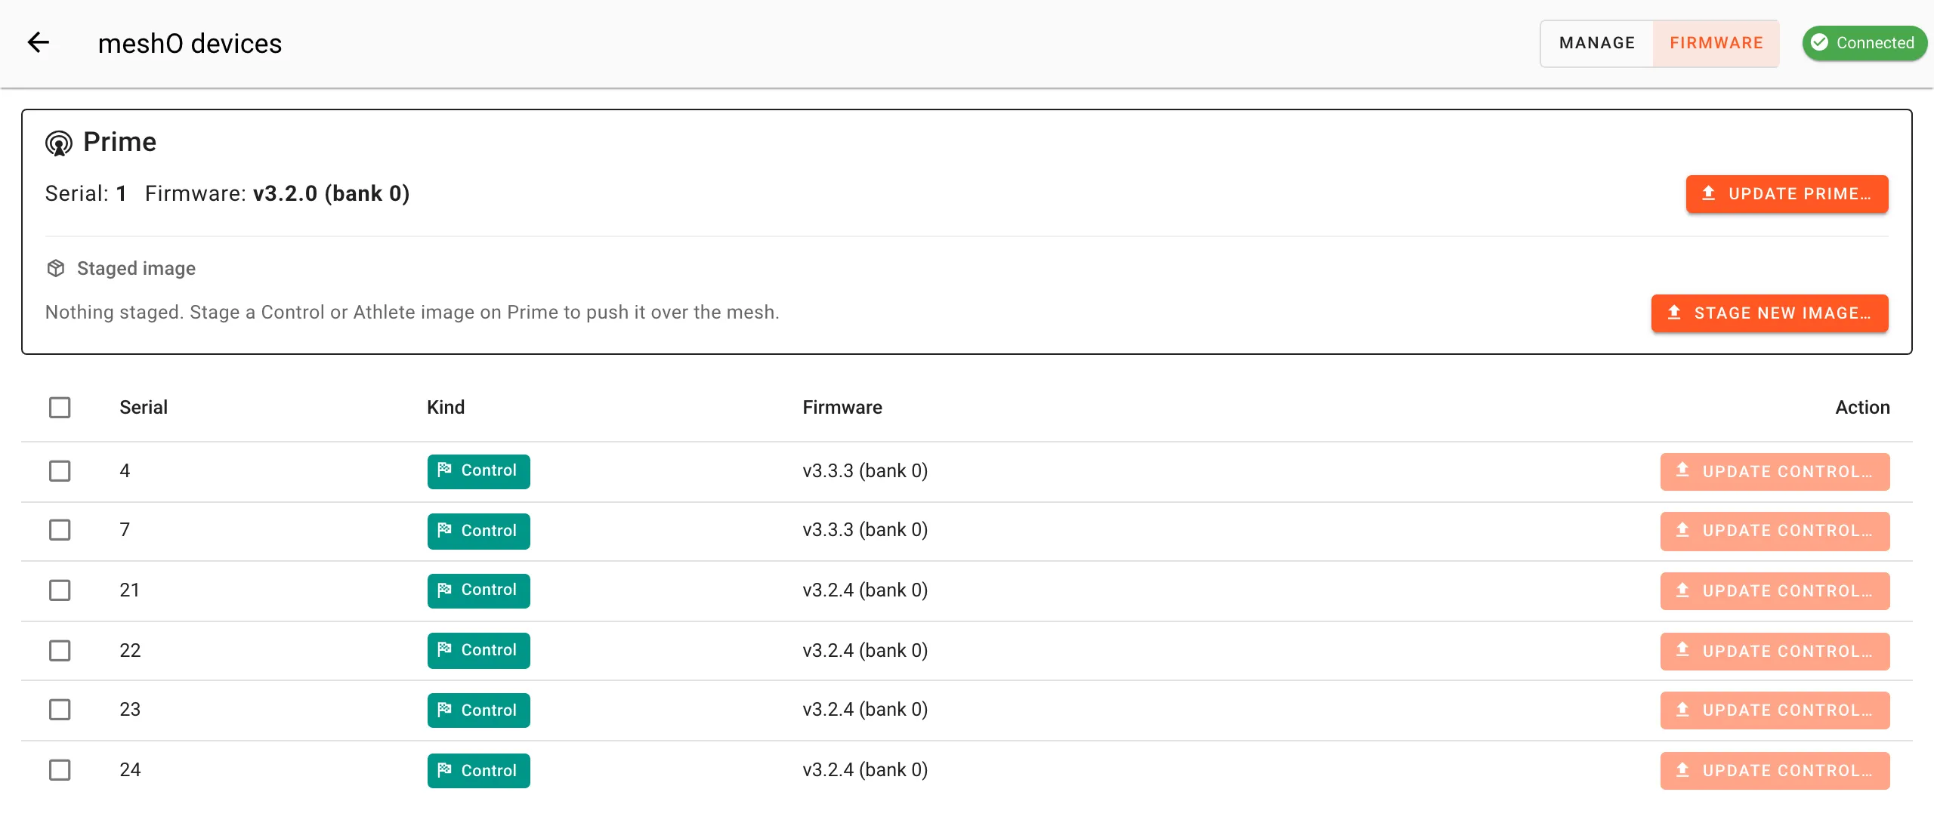Click UPDATE CONTROL for serial 4
This screenshot has height=826, width=1934.
(x=1775, y=472)
